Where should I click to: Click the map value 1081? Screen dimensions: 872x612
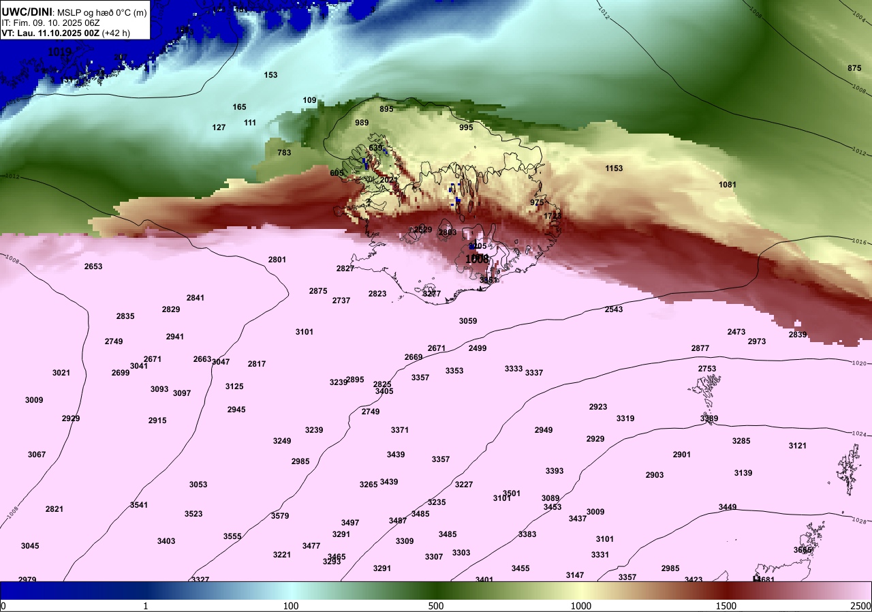pos(728,185)
